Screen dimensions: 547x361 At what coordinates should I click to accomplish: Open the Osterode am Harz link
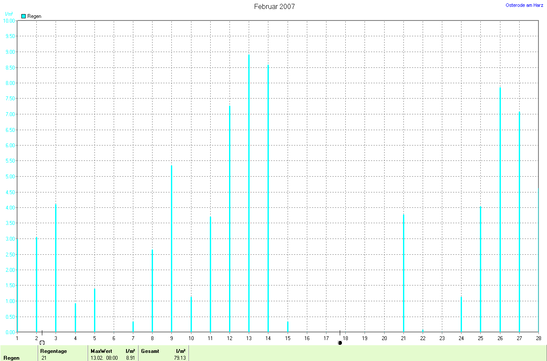pyautogui.click(x=524, y=5)
